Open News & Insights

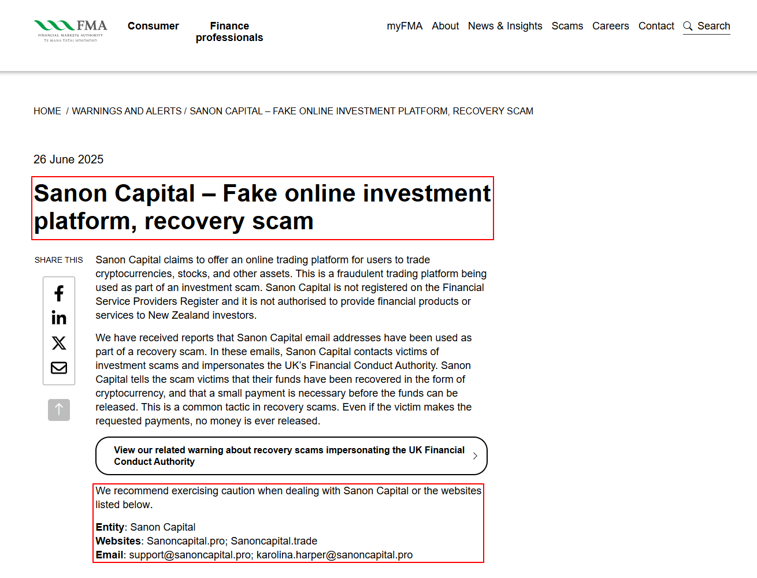click(505, 26)
